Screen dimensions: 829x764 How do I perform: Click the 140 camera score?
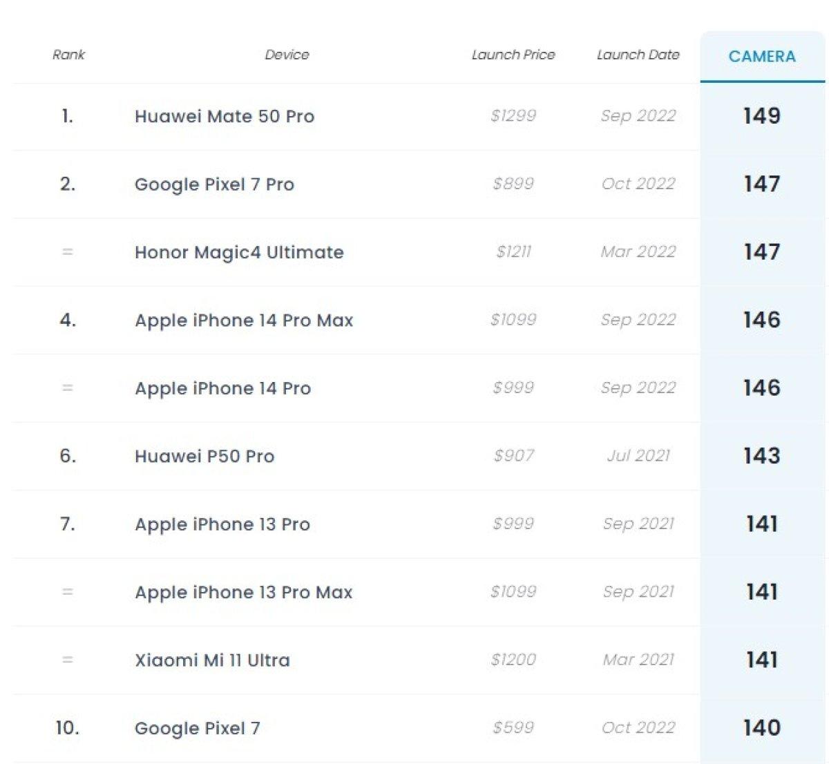761,728
